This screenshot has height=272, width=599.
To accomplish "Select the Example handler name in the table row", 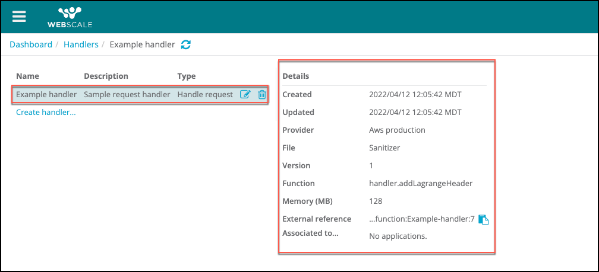I will coord(46,94).
